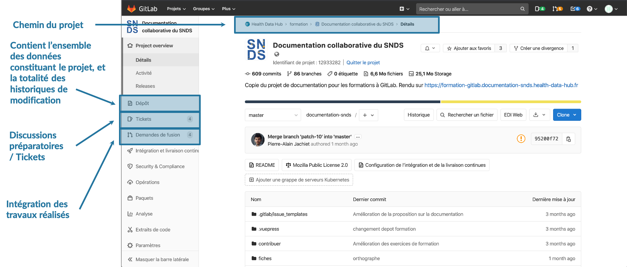This screenshot has width=627, height=267.
Task: Open the to-do list icon in top bar
Action: pos(575,9)
